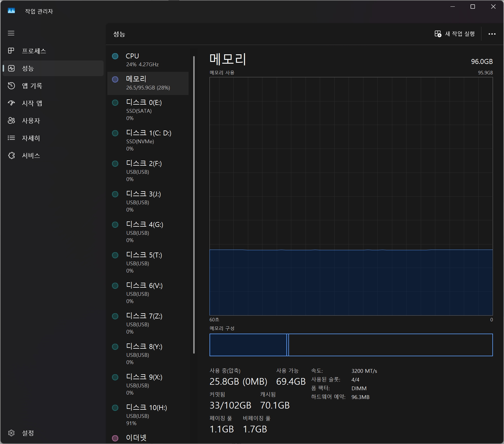
Task: Click the Startup apps (시작 앱) gauge icon
Action: pyautogui.click(x=11, y=103)
